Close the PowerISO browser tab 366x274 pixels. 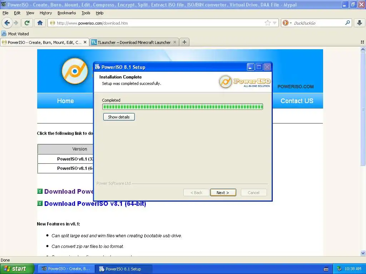[85, 42]
